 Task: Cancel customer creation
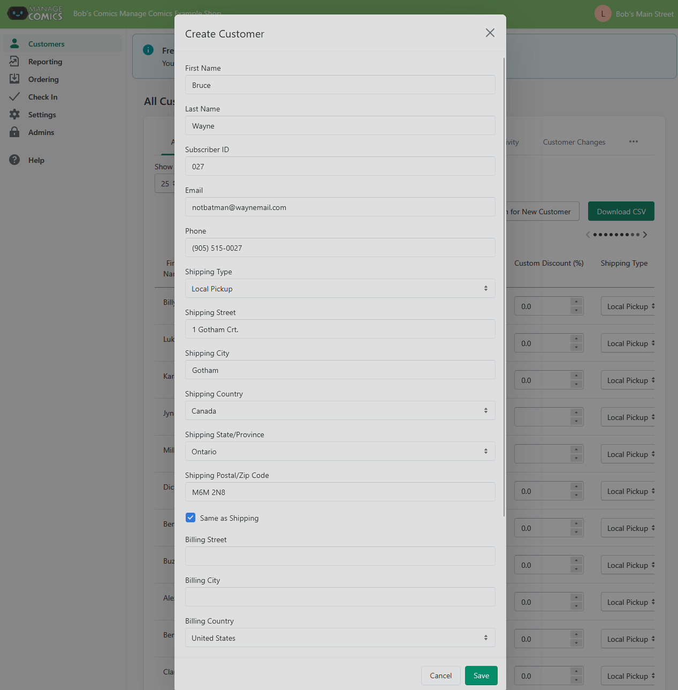[440, 676]
